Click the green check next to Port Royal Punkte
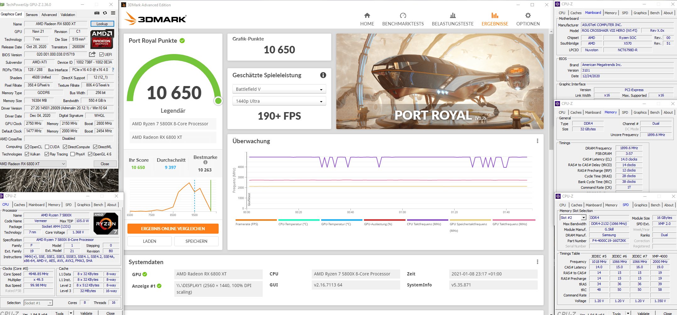 pyautogui.click(x=182, y=41)
